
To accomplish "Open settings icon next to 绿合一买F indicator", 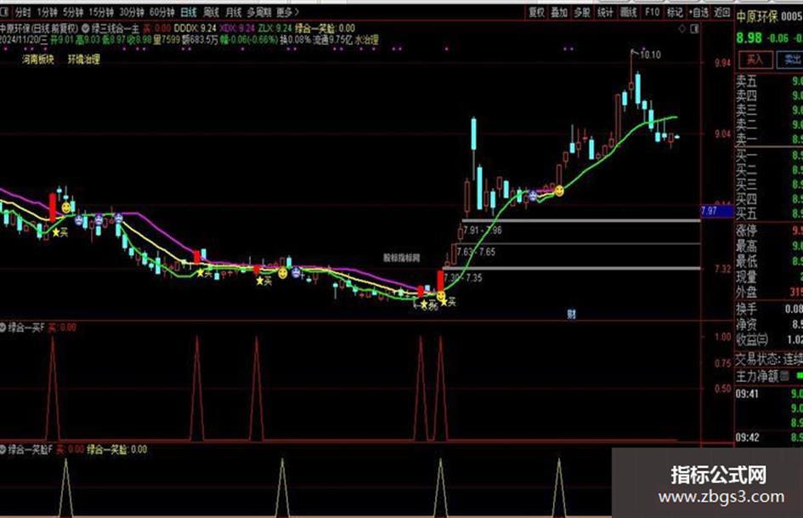I will [x=3, y=327].
